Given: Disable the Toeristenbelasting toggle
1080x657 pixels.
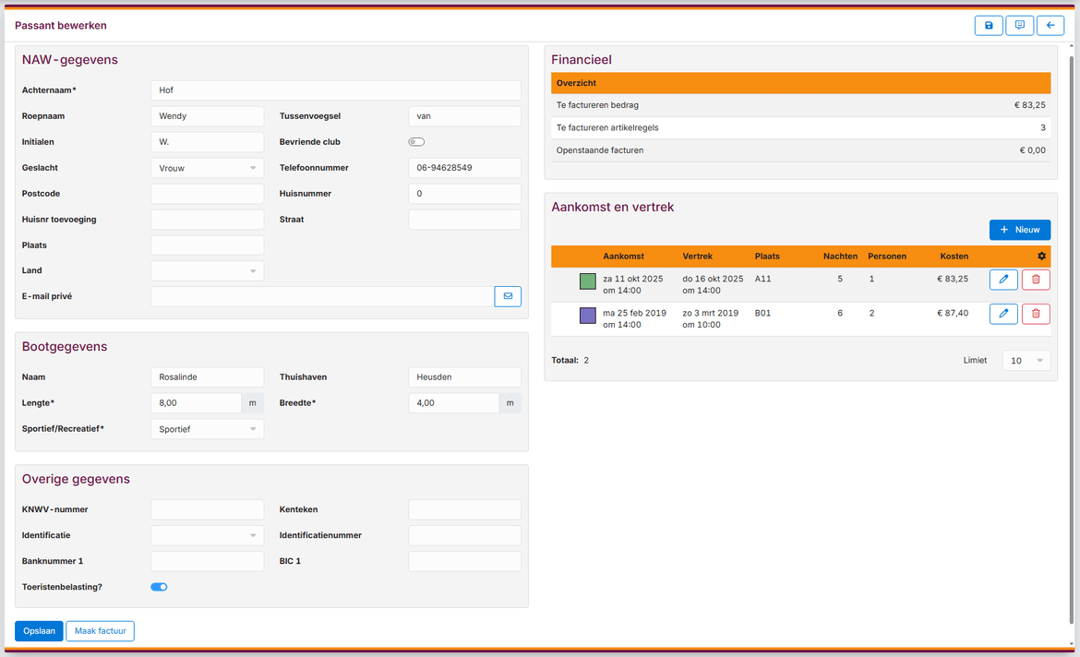Looking at the screenshot, I should tap(159, 587).
